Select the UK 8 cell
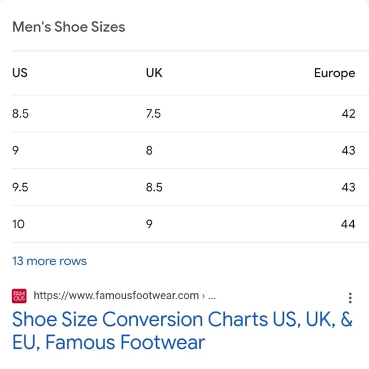The width and height of the screenshot is (369, 369). [x=150, y=150]
